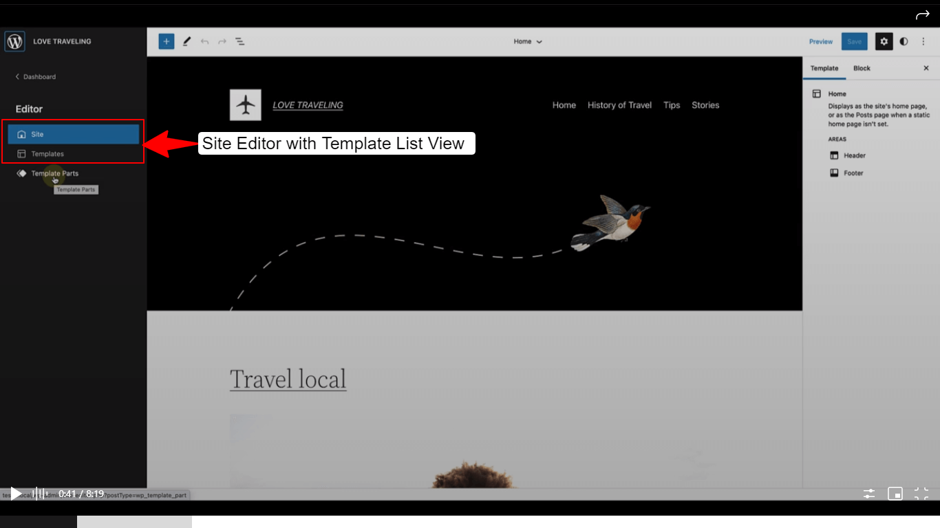
Task: Open the three-dot Options menu
Action: click(923, 41)
